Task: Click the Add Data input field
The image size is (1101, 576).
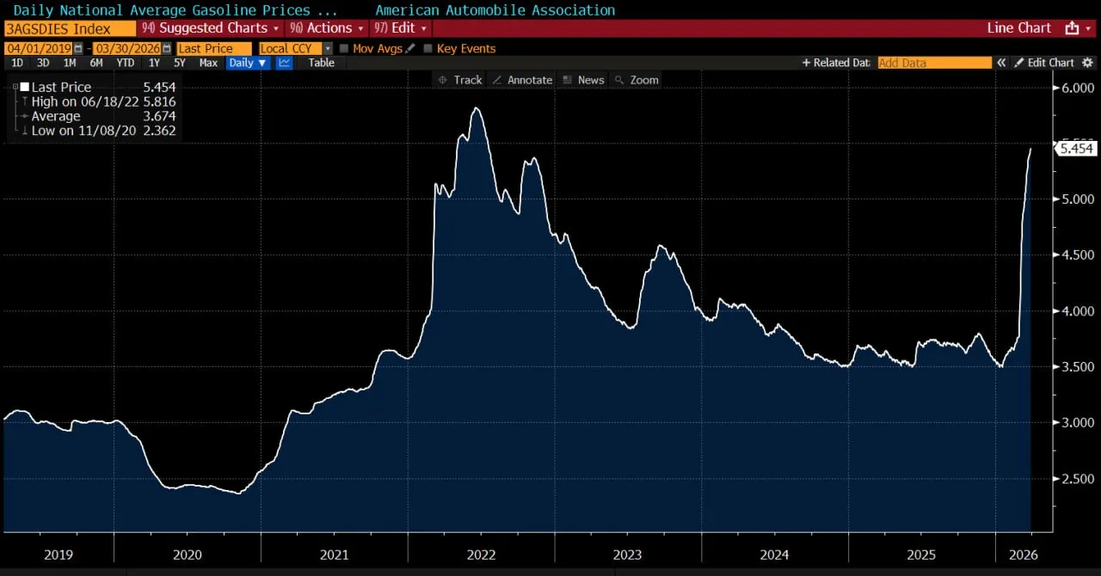Action: (933, 63)
